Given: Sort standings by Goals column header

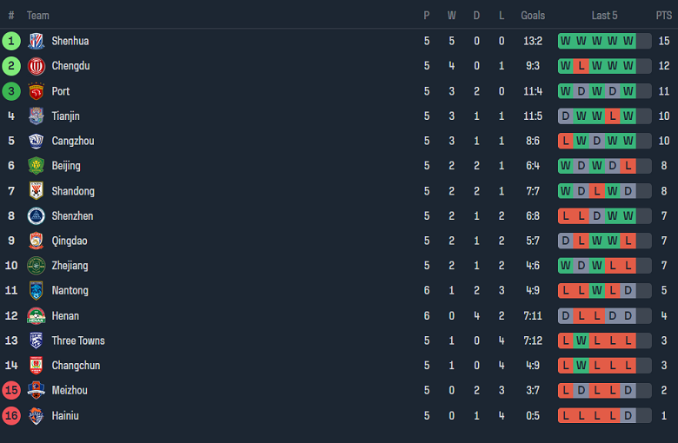Looking at the screenshot, I should 533,16.
